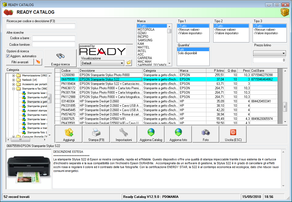Click the Netbook folder icon
Image resolution: width=292 pixels, height=202 pixels.
18,80
